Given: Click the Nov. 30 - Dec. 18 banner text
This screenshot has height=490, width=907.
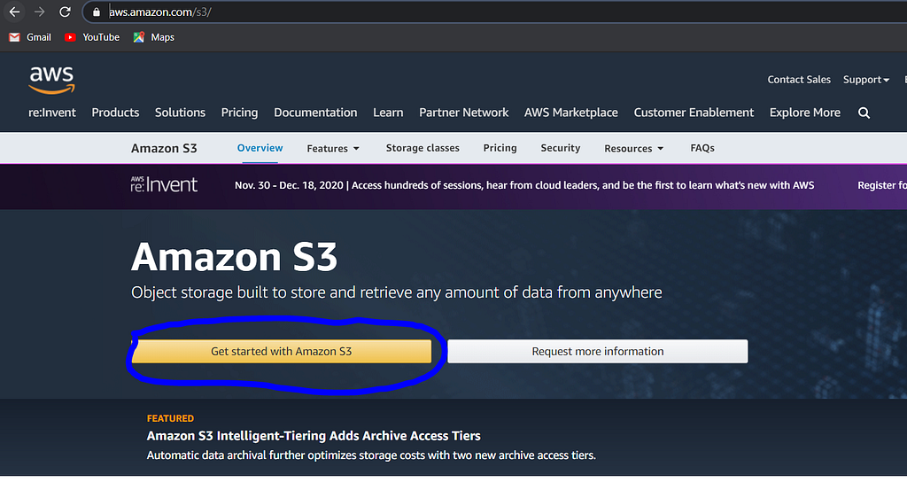Looking at the screenshot, I should tap(524, 185).
